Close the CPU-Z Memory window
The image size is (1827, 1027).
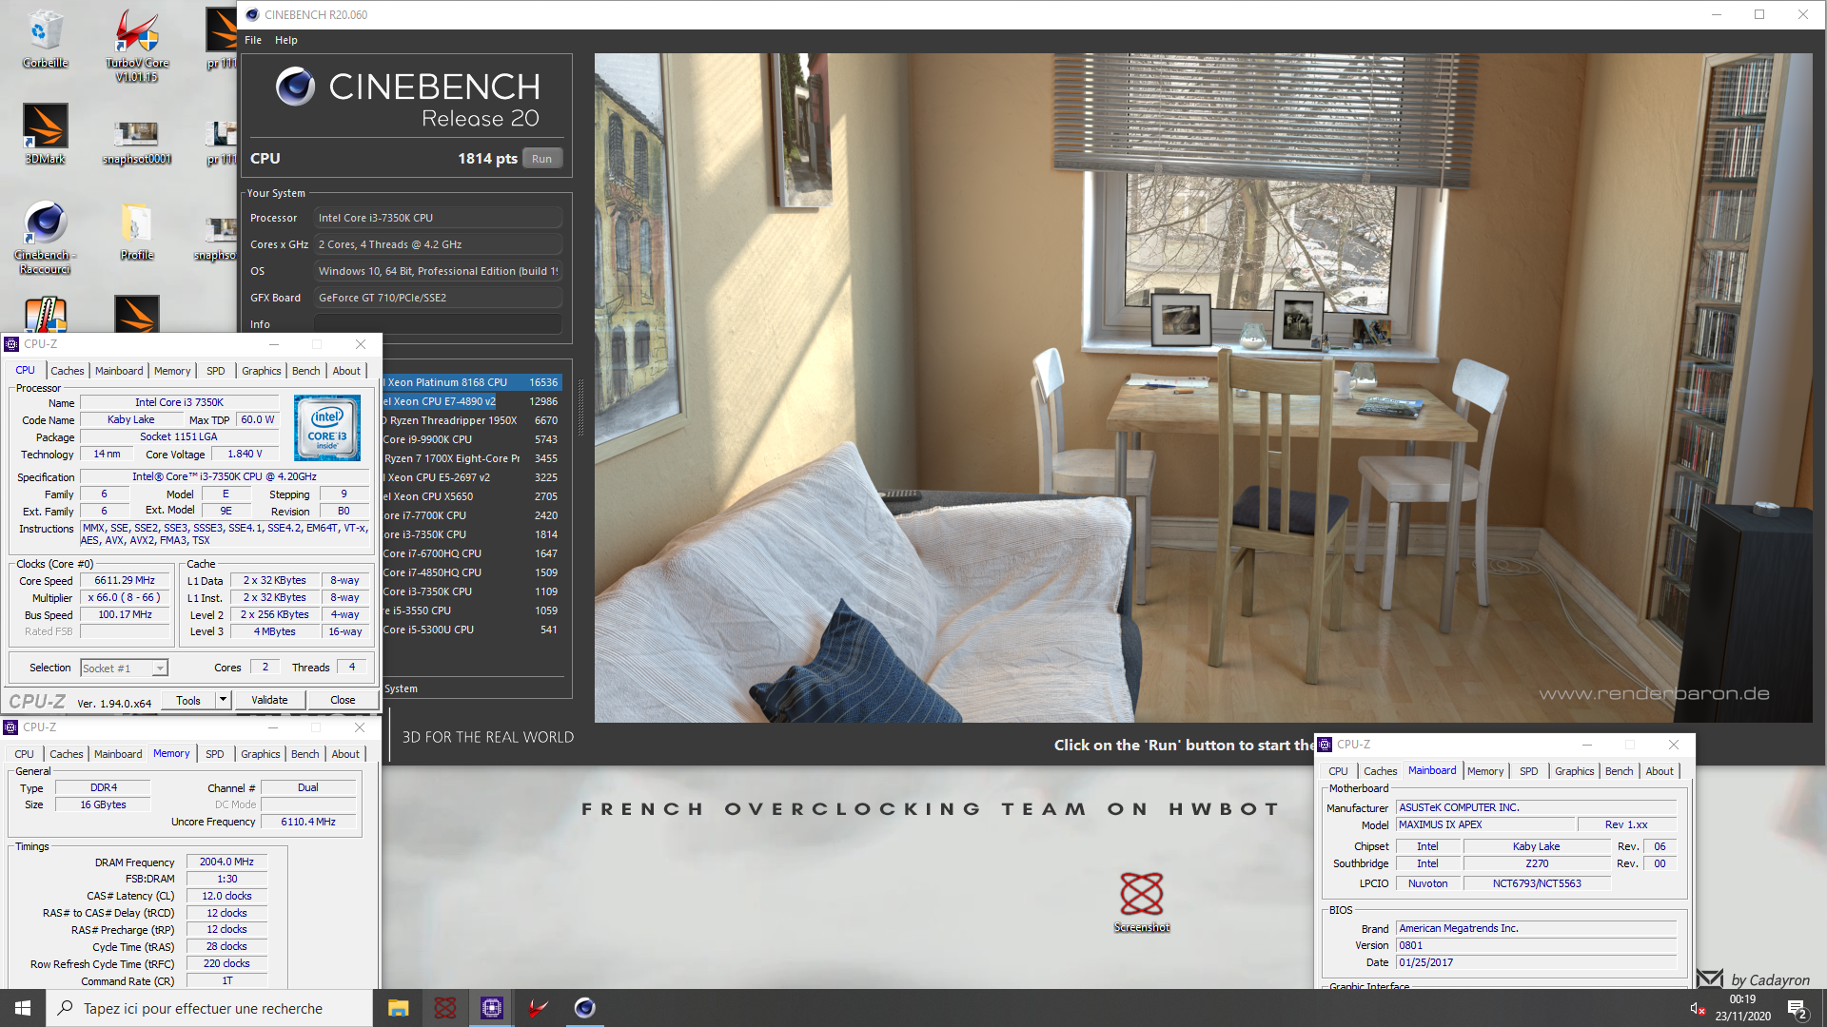tap(360, 727)
